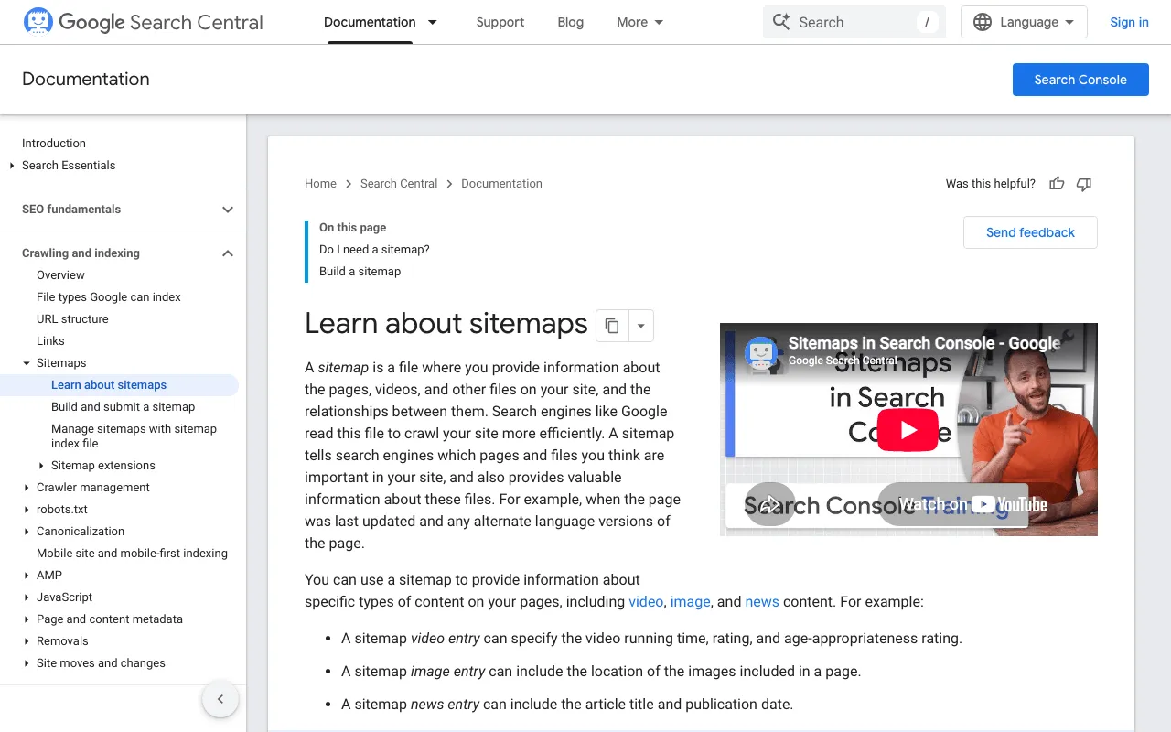
Task: Jump to Do I need a sitemap?
Action: (374, 250)
